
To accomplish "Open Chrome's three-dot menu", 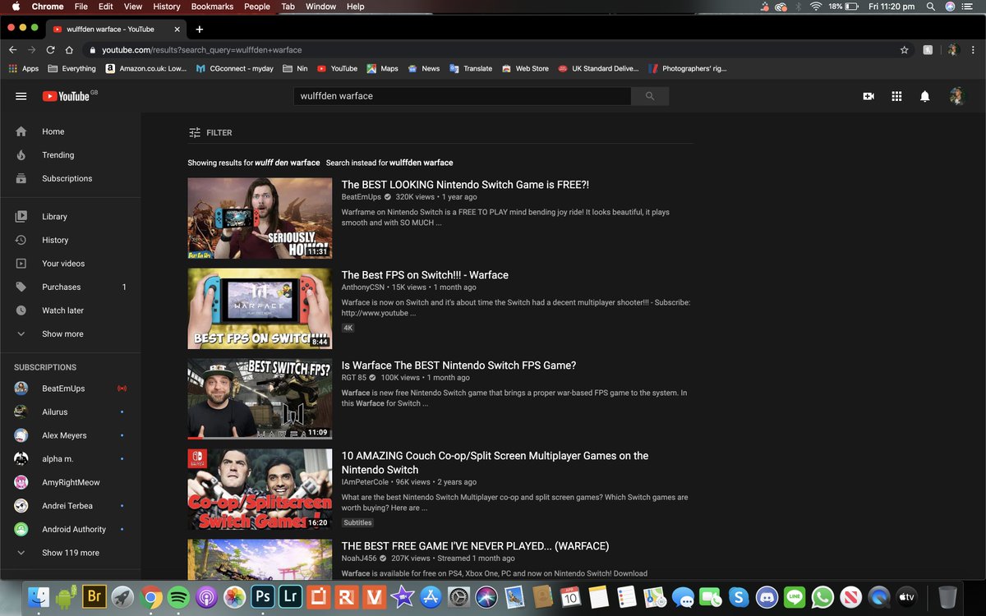I will coord(974,50).
